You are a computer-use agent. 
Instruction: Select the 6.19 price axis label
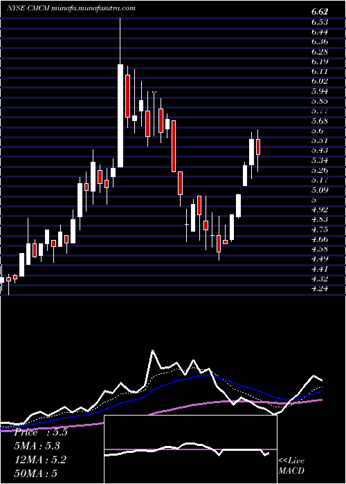point(320,62)
